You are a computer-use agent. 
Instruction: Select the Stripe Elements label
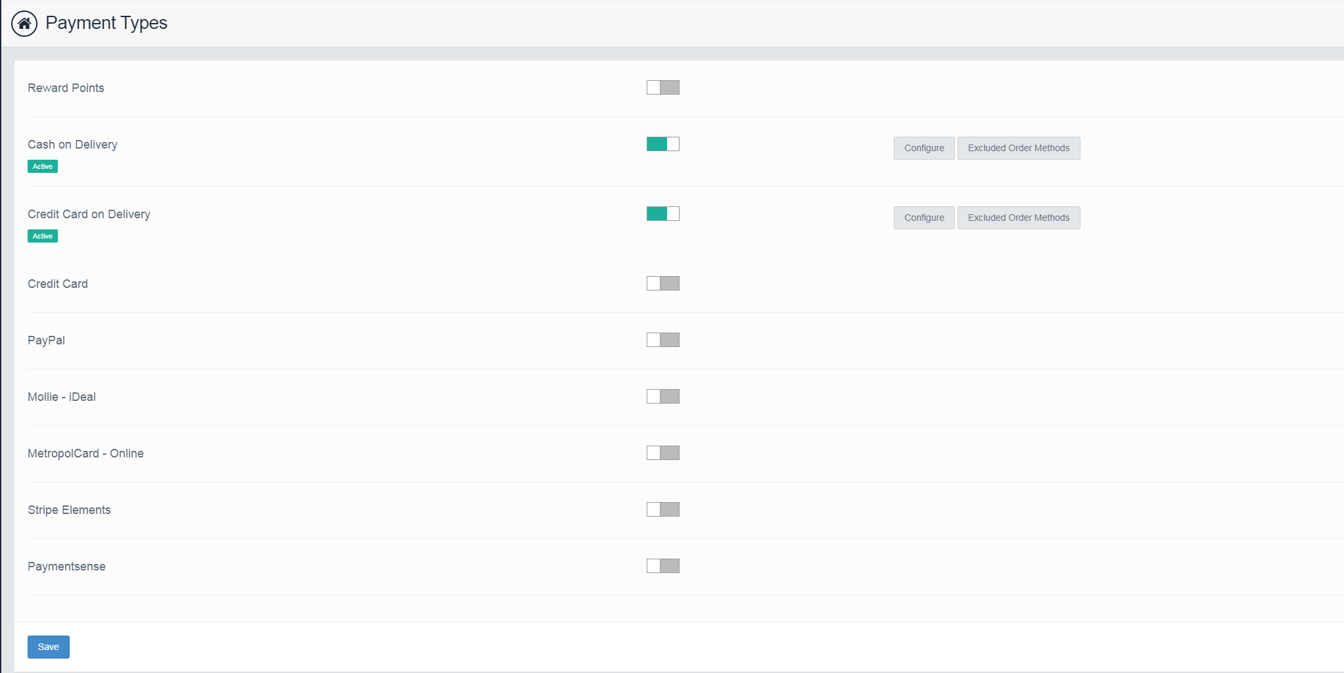point(69,510)
